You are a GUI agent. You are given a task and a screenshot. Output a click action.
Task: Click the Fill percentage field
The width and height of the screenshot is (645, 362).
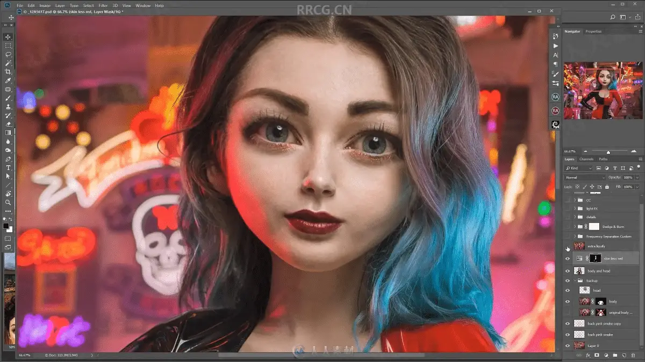[x=628, y=187]
